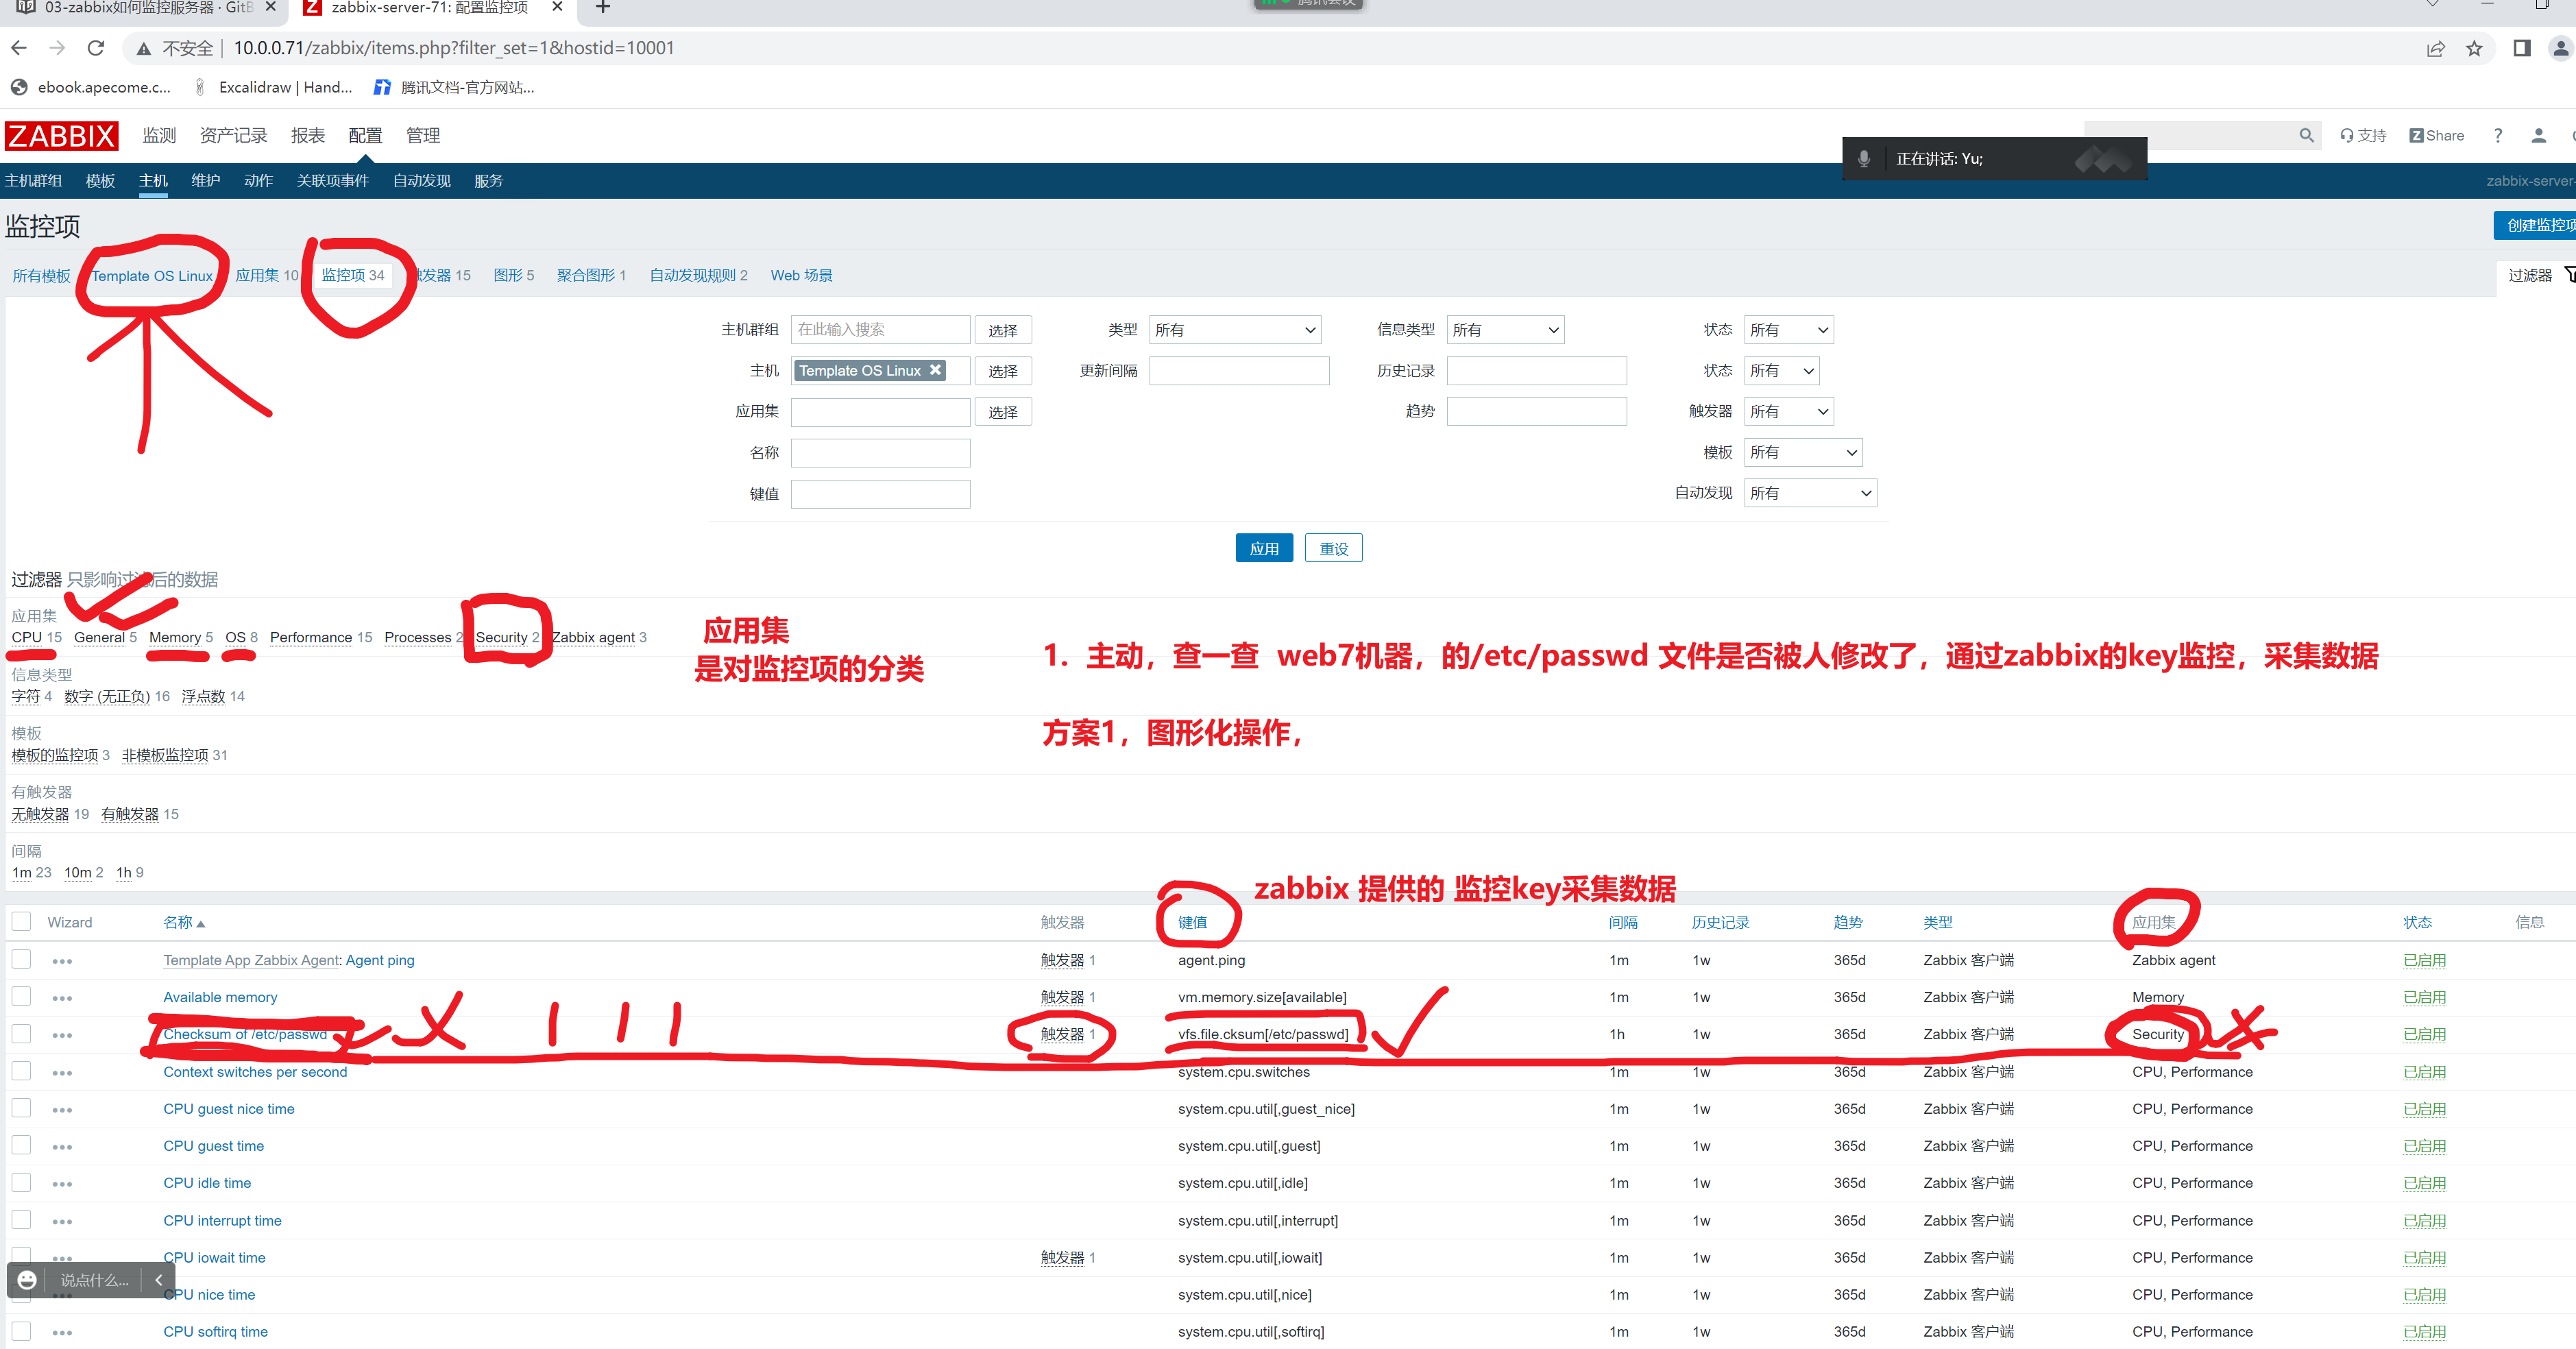Check the Available memory row checkbox

21,997
